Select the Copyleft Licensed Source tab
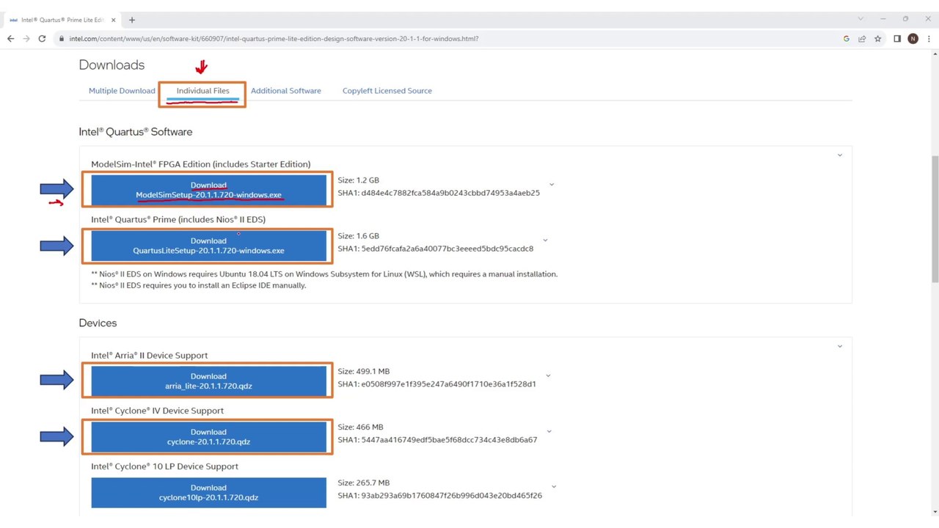939x528 pixels. pyautogui.click(x=387, y=91)
